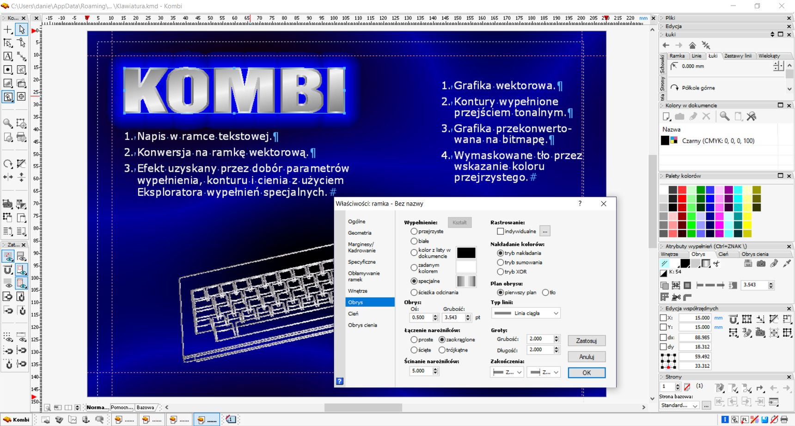Select 'tryb XOR' radio button
This screenshot has height=426, width=795.
click(x=500, y=272)
